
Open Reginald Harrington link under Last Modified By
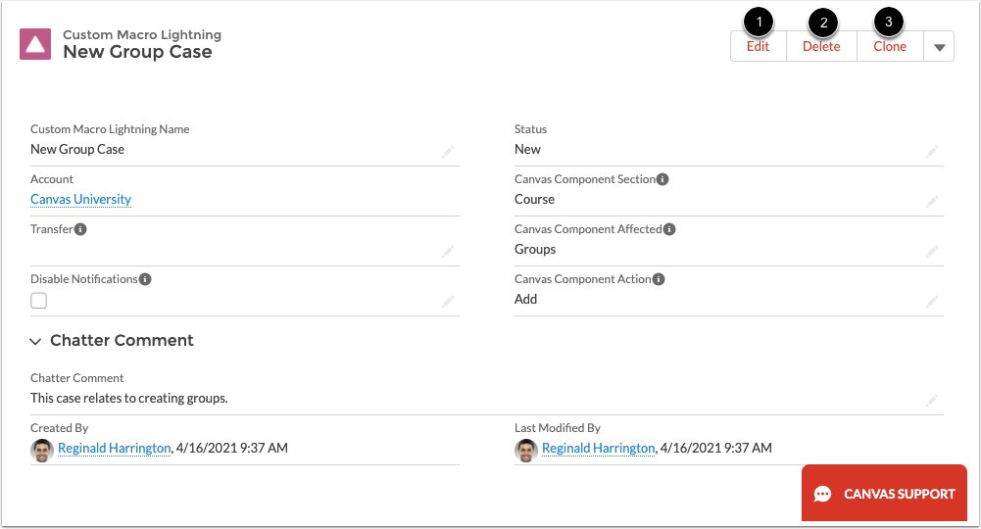coord(598,449)
